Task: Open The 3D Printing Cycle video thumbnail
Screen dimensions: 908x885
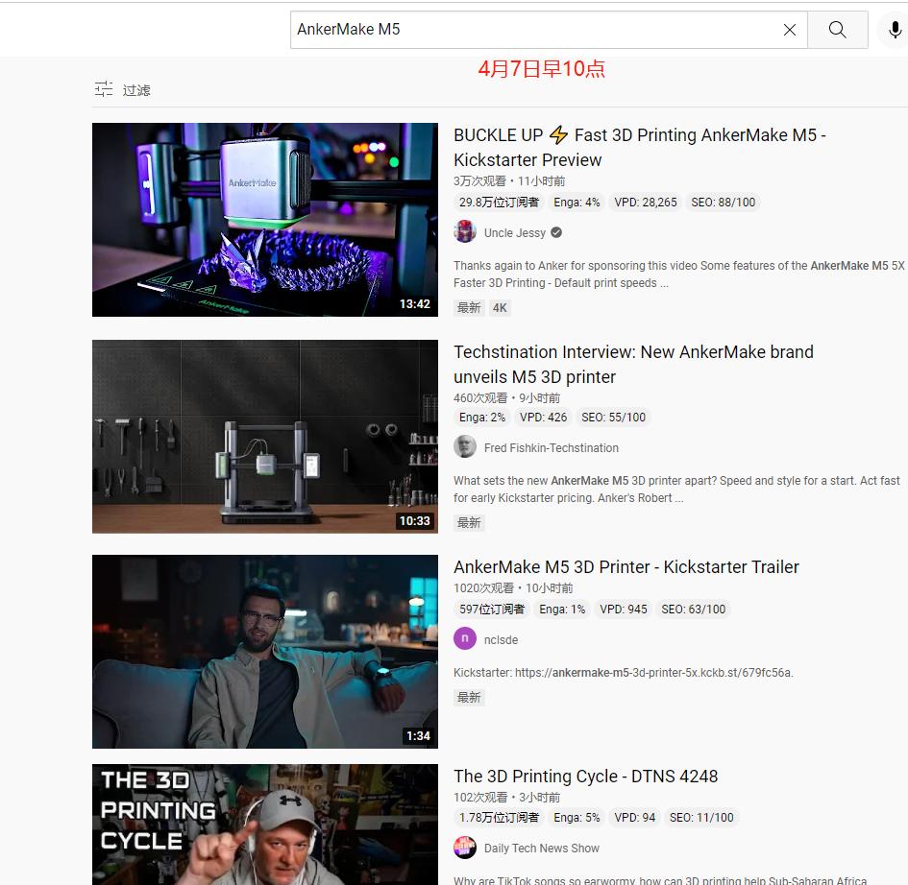Action: (x=264, y=825)
